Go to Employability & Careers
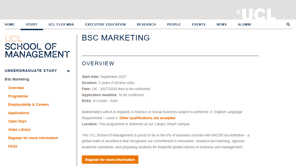Viewport: 296px width, 166px height. click(x=28, y=105)
